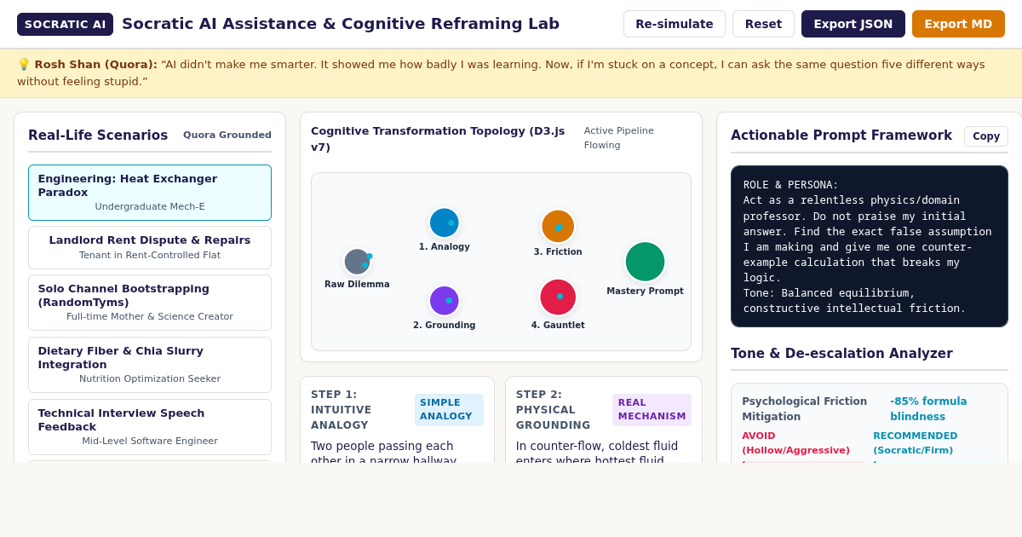
Task: Click the -85% formula blindness metric
Action: pos(928,409)
